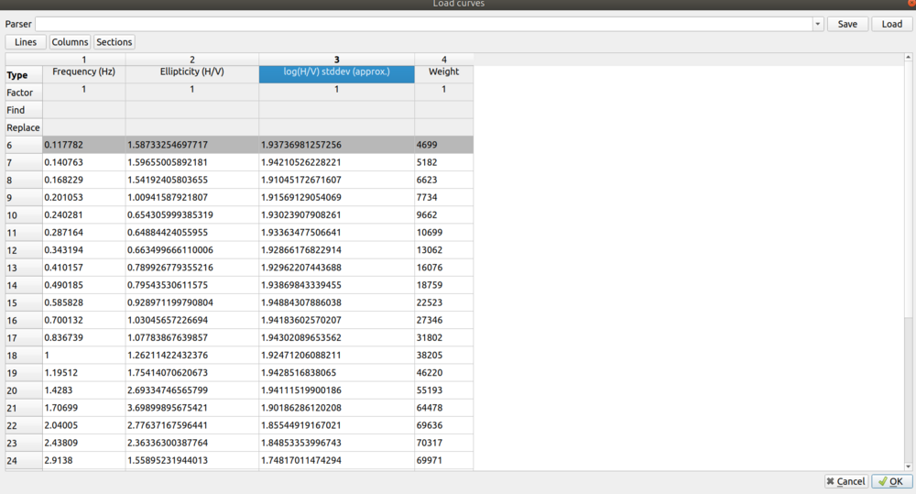The width and height of the screenshot is (916, 494).
Task: Click the Find cell in column 2
Action: 191,110
